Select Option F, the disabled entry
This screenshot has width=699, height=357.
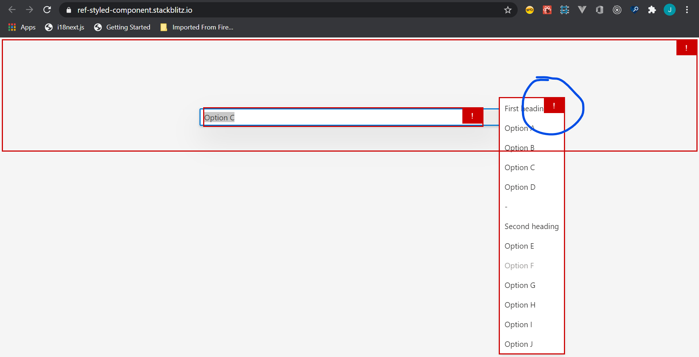[519, 265]
